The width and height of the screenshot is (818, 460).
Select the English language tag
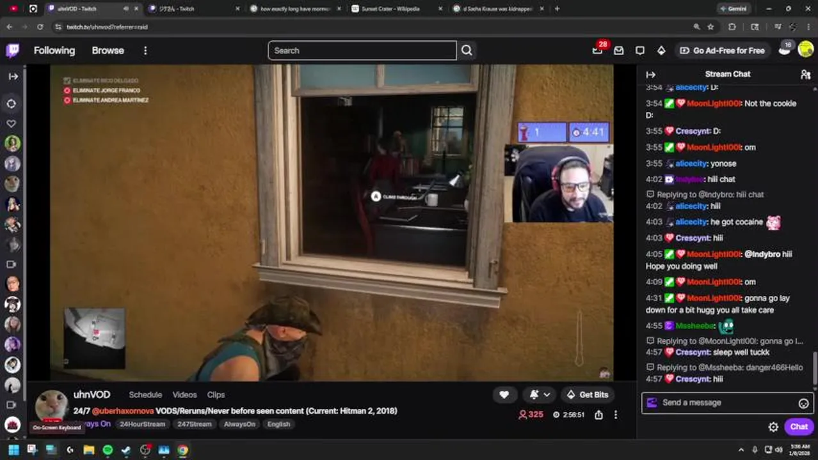coord(278,424)
